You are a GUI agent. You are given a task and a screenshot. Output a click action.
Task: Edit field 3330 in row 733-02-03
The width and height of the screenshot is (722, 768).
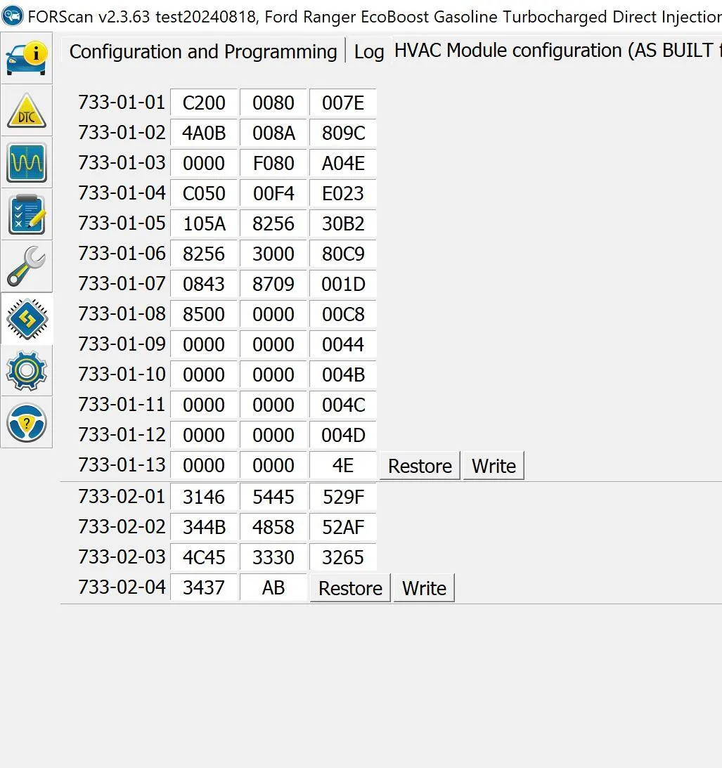(273, 557)
